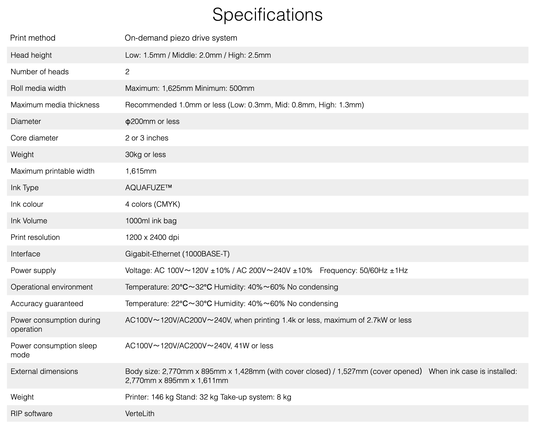Image resolution: width=537 pixels, height=430 pixels.
Task: Click the AQUAFUZE ink type value
Action: tap(148, 187)
